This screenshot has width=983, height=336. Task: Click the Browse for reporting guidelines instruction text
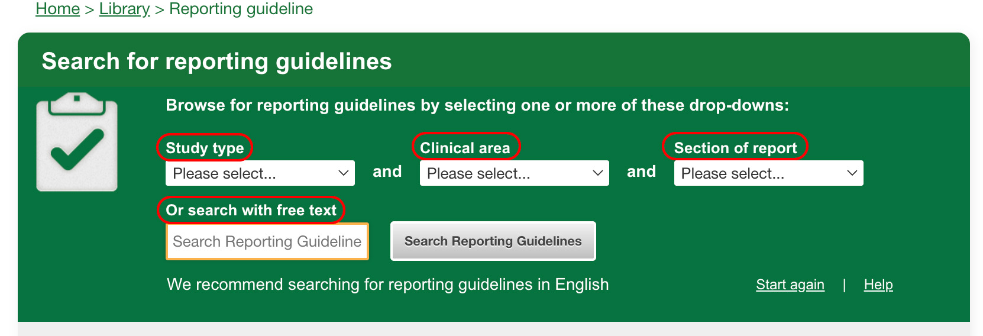[x=477, y=105]
